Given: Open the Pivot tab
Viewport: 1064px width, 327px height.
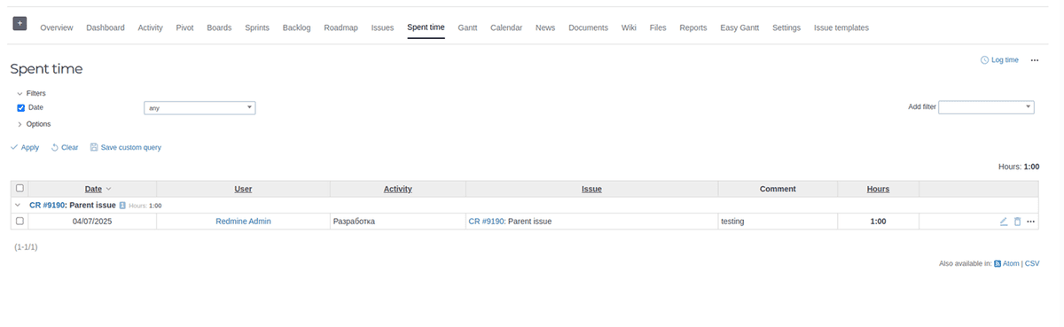Looking at the screenshot, I should (x=185, y=27).
